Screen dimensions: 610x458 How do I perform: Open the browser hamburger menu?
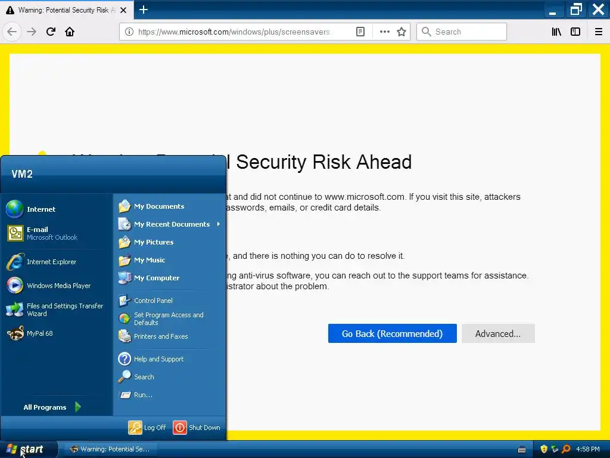pyautogui.click(x=599, y=32)
